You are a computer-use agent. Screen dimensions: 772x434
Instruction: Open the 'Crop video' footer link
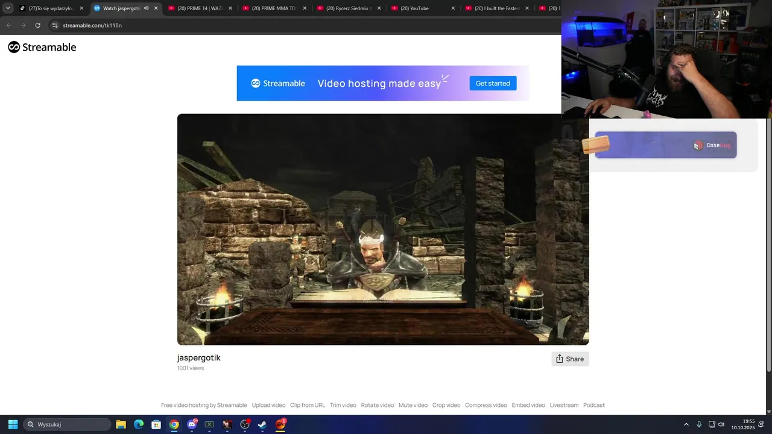[x=446, y=405]
